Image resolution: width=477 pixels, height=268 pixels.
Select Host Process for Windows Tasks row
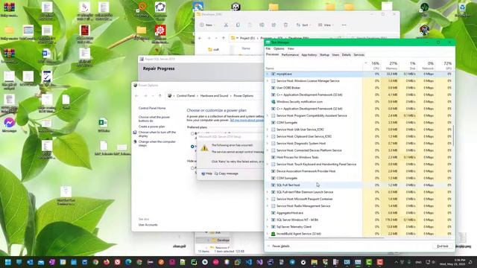[313, 157]
